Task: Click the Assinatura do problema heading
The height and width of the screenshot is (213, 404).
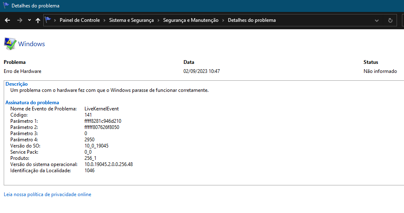Action: pyautogui.click(x=32, y=103)
